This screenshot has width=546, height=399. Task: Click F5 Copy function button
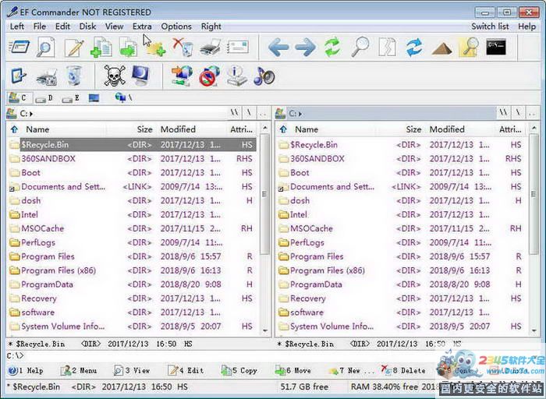[x=239, y=371]
